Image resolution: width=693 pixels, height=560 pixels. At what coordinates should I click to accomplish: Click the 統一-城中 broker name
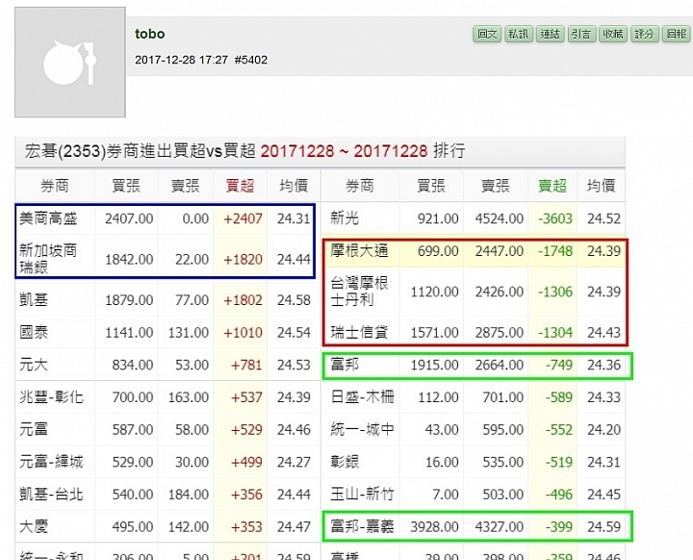pyautogui.click(x=363, y=429)
